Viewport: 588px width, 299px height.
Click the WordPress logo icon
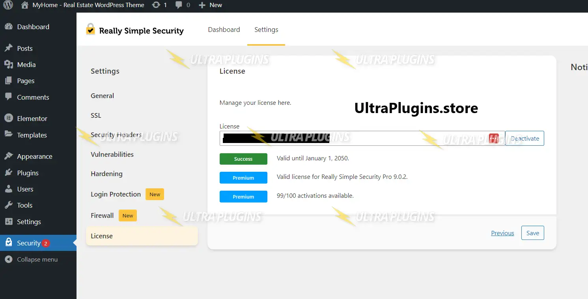8,5
